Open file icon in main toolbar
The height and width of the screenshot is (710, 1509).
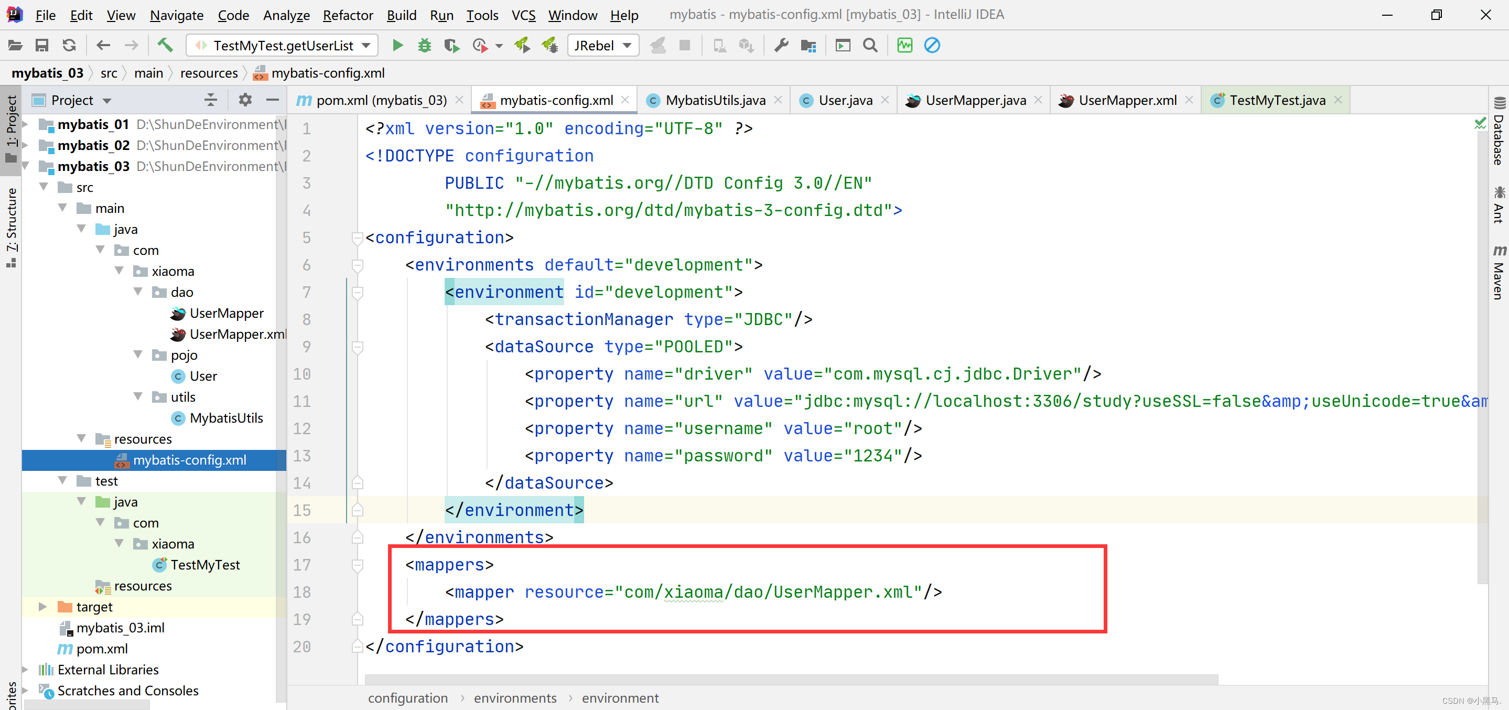click(x=15, y=45)
